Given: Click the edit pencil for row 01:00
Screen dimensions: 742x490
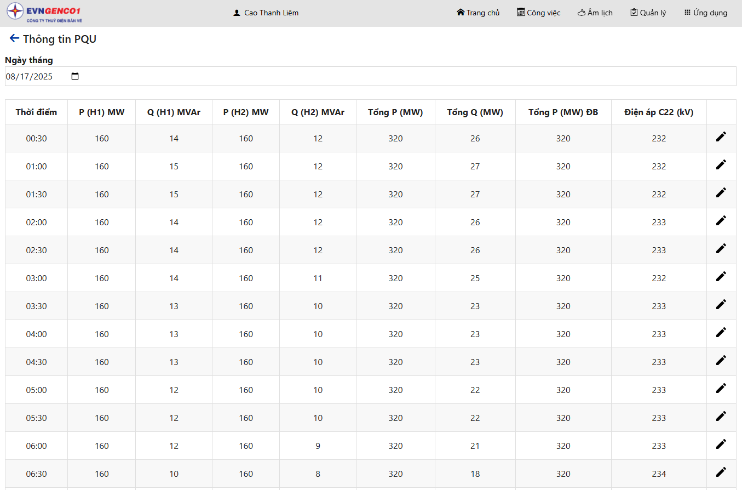Looking at the screenshot, I should click(x=721, y=165).
